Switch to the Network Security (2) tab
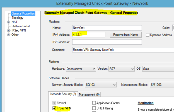The width and height of the screenshot is (174, 112). [63, 94]
